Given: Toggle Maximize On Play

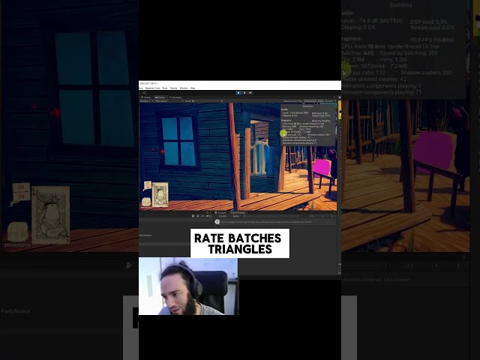Looking at the screenshot, I should (x=292, y=101).
